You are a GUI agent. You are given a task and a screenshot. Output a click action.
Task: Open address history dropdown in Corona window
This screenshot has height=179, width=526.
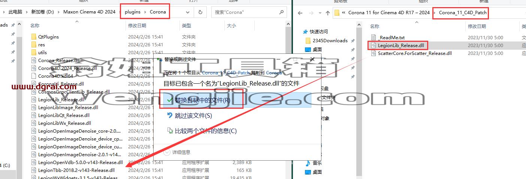(x=188, y=12)
